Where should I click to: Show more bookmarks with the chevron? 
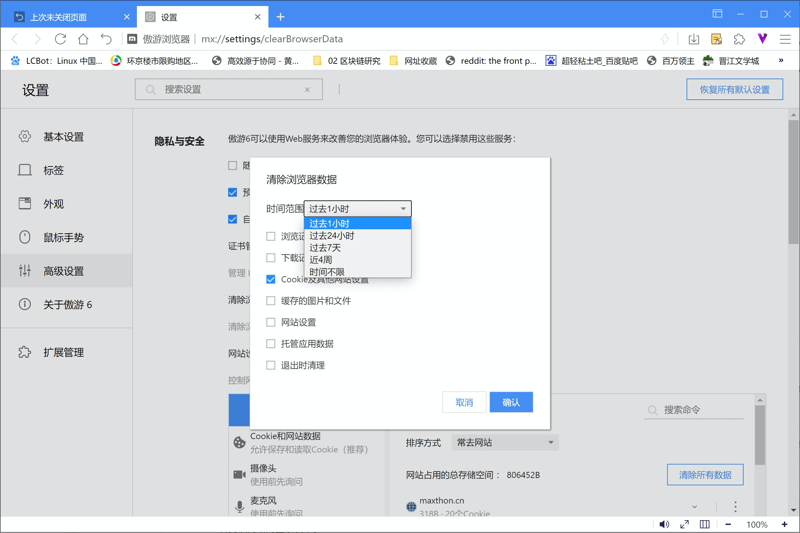pos(781,60)
